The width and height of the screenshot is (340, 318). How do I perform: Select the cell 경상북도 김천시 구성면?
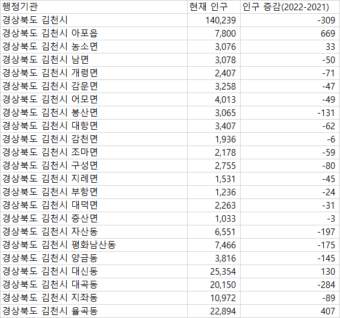pyautogui.click(x=94, y=165)
